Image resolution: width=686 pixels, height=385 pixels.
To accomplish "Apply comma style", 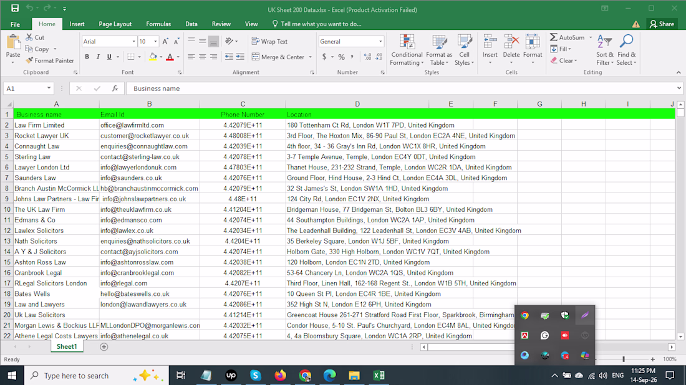I will 352,57.
